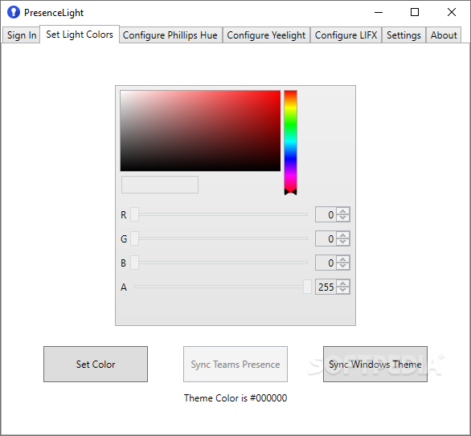Image resolution: width=471 pixels, height=436 pixels.
Task: Click the B slider thumb
Action: coord(134,263)
